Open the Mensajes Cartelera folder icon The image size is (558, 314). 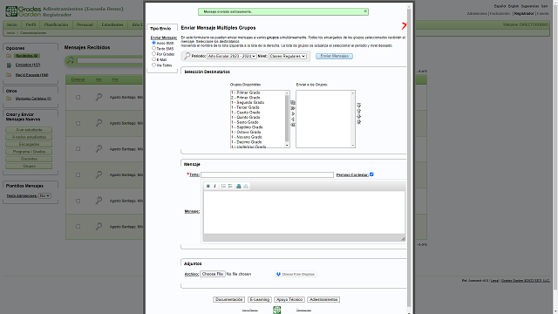point(9,99)
